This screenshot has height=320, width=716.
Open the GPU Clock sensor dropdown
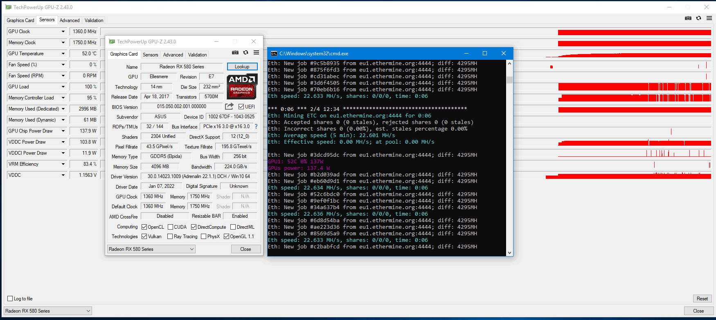click(x=63, y=32)
